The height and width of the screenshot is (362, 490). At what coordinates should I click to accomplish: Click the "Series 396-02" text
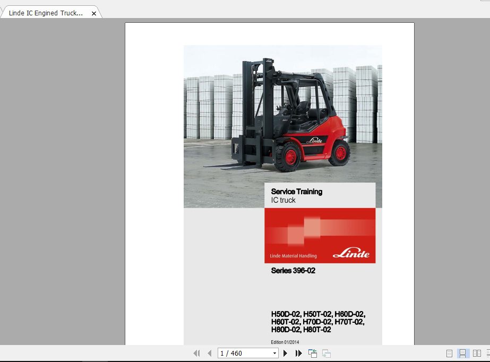293,271
